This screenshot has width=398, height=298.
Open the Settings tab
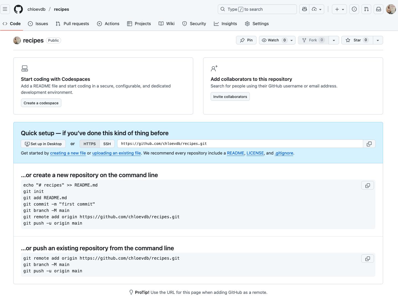pos(257,24)
